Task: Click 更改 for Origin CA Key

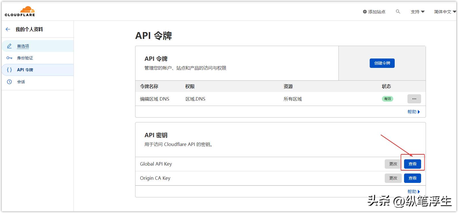Action: [393, 178]
